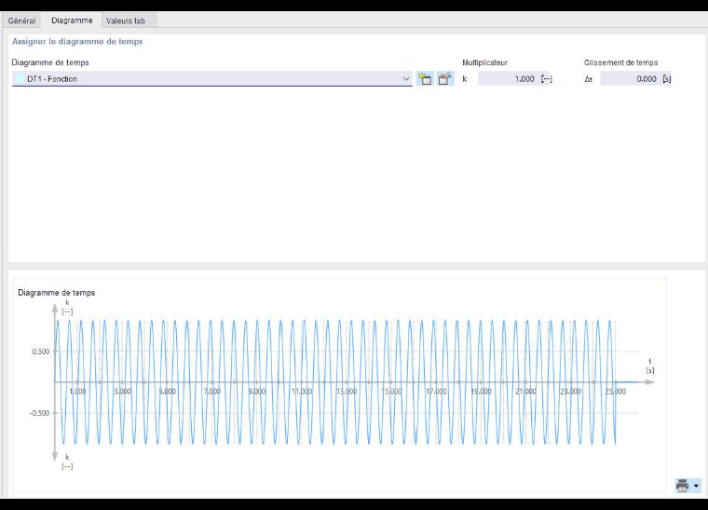Image resolution: width=708 pixels, height=510 pixels.
Task: Expand the Diagramme de temps dropdown arrow
Action: click(x=405, y=79)
